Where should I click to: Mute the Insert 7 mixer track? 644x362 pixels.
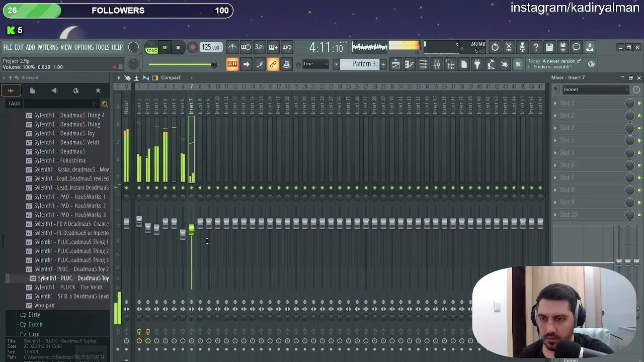click(191, 188)
